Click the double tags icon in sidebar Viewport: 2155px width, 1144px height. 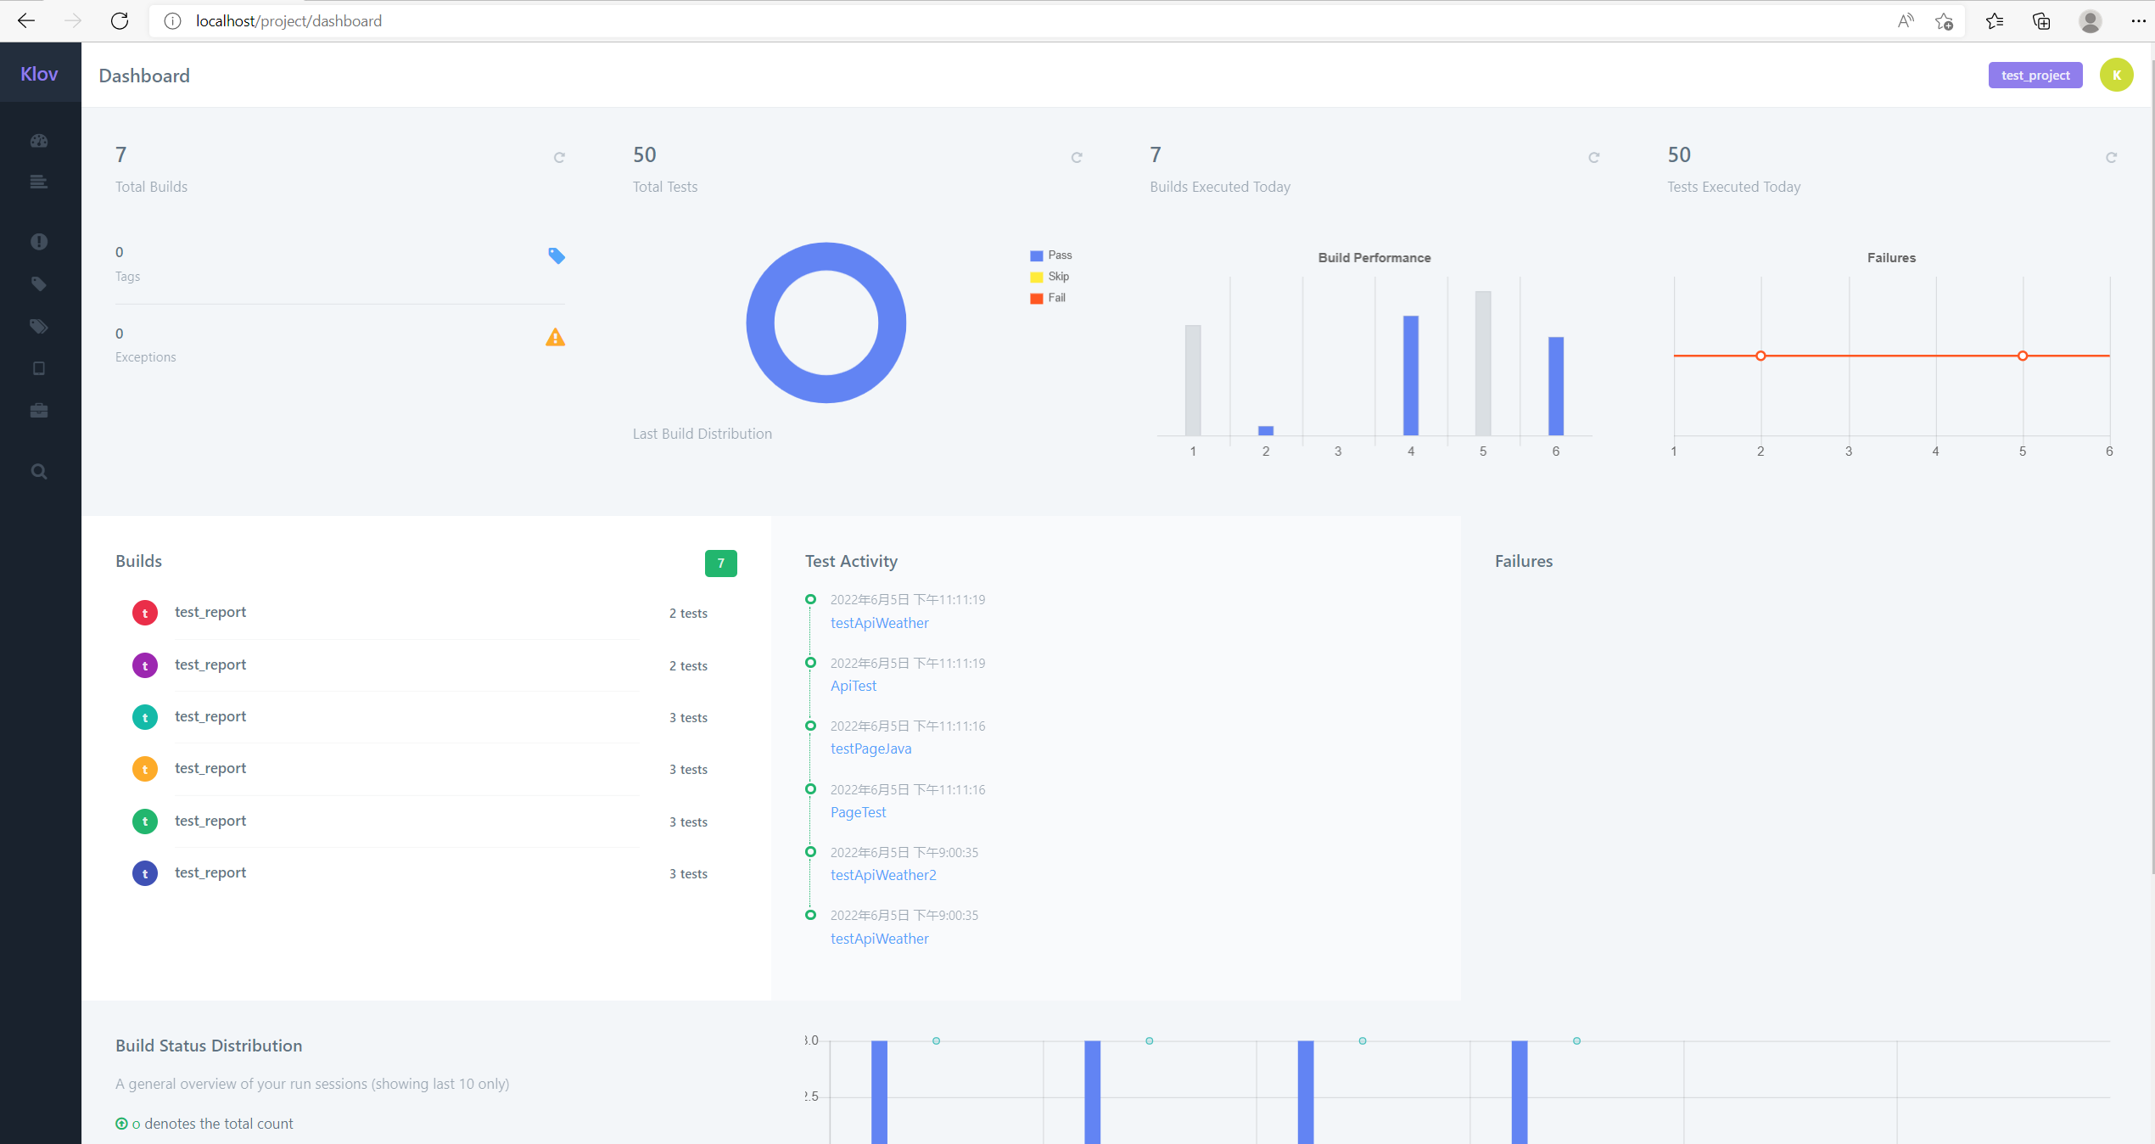[x=39, y=327]
